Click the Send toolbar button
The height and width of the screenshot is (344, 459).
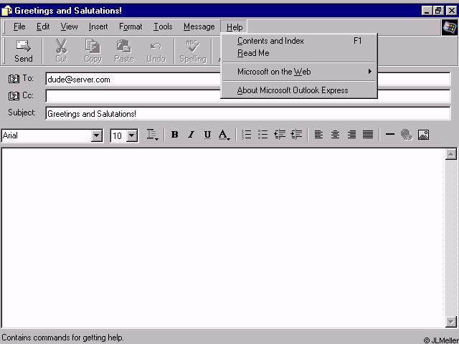[x=24, y=51]
